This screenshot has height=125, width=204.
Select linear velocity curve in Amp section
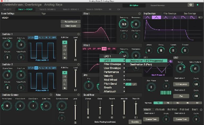(x=128, y=84)
